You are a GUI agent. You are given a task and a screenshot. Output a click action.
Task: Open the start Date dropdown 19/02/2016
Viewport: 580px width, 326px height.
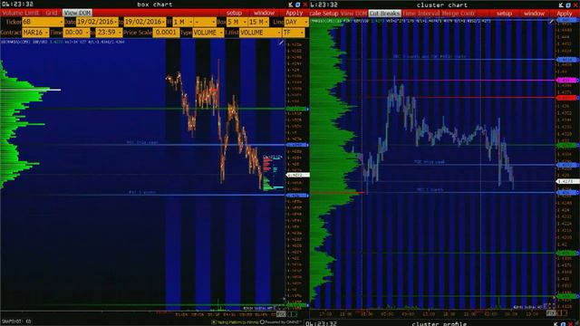click(97, 22)
